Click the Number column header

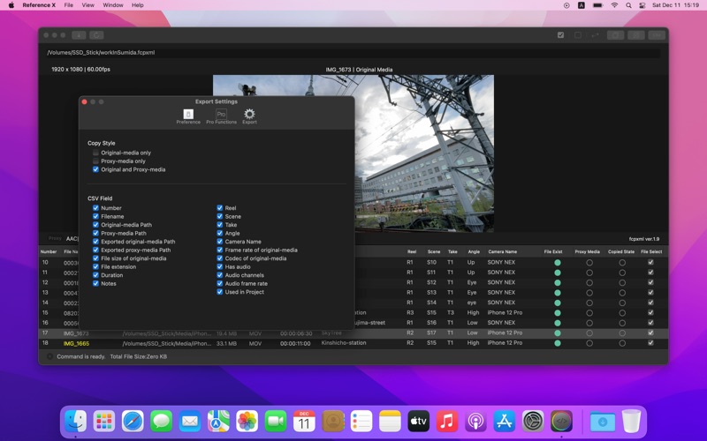49,252
